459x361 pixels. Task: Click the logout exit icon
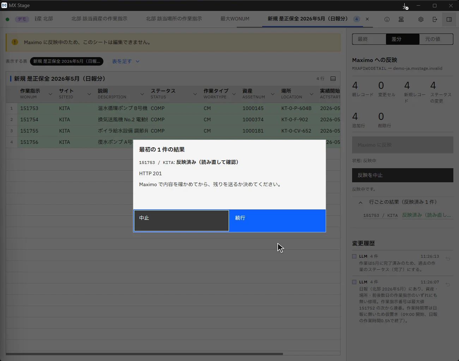[x=435, y=19]
